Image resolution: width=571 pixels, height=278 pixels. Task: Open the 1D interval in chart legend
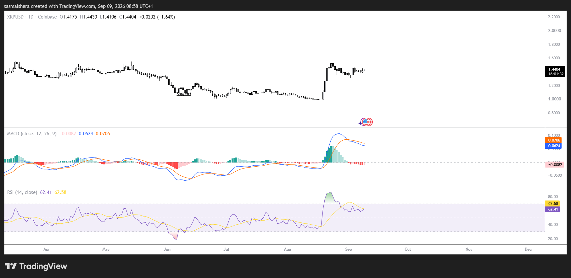[x=31, y=17]
